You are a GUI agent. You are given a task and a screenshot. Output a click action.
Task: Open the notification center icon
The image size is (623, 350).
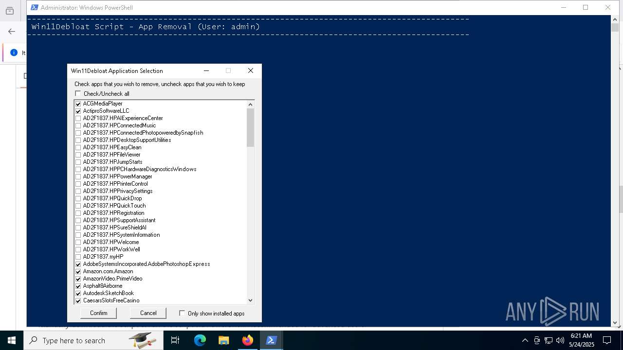(x=607, y=340)
